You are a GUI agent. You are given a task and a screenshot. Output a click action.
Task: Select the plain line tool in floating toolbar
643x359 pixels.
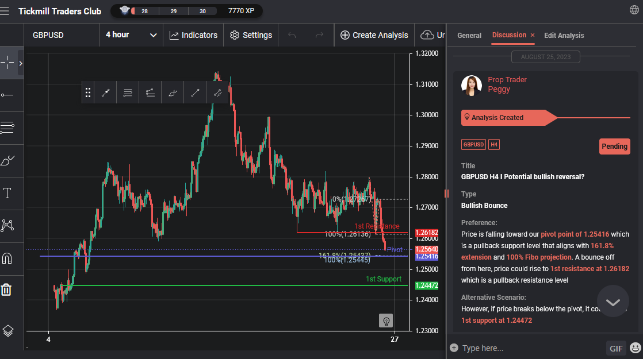pyautogui.click(x=195, y=92)
